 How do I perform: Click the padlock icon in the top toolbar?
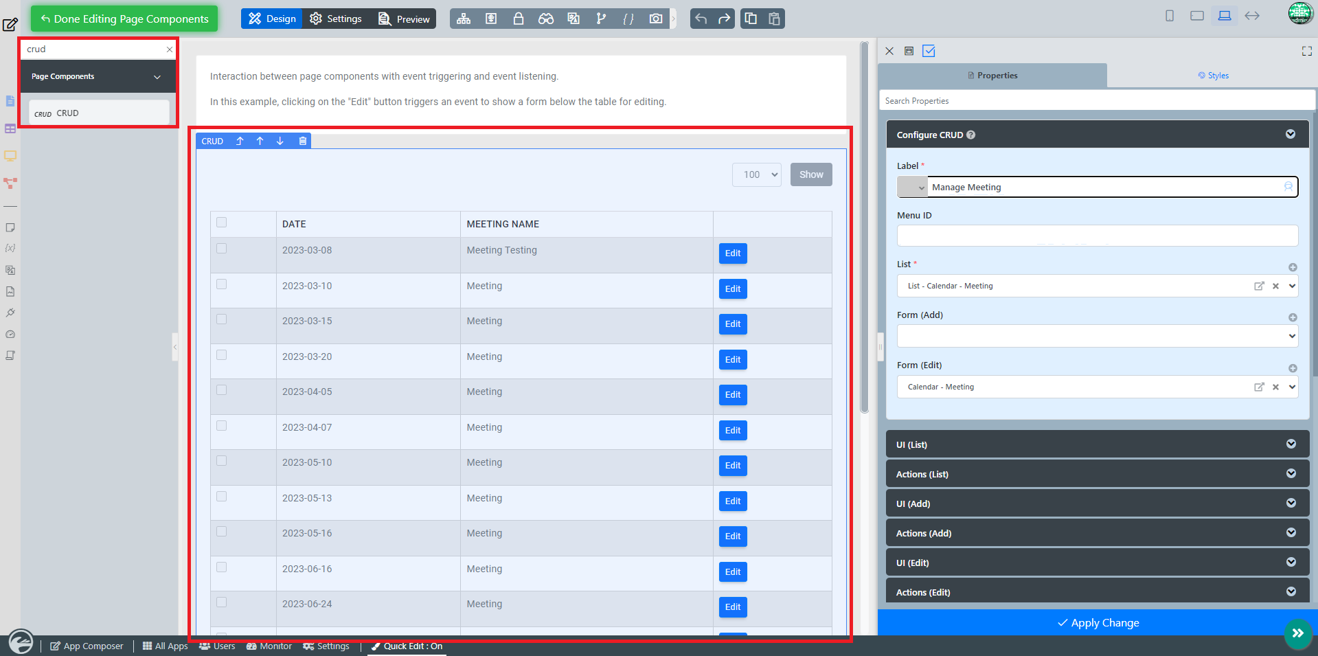[519, 19]
